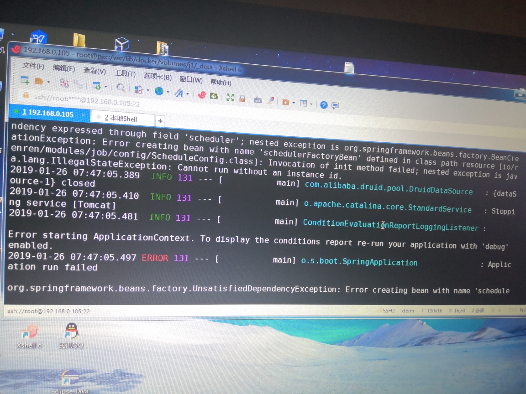Screen dimensions: 526x394
Task: Click ssh://root@192.168.0.105:22 in status bar
Action: click(x=49, y=311)
